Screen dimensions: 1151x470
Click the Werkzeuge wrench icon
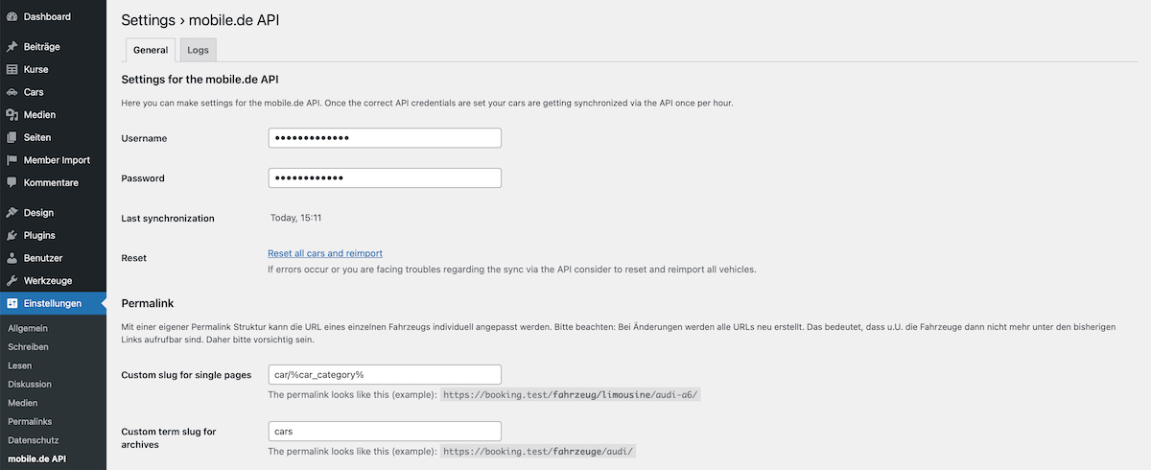click(x=12, y=281)
